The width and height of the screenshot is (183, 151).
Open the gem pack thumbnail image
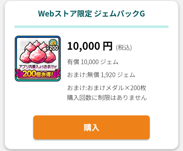coord(38,59)
